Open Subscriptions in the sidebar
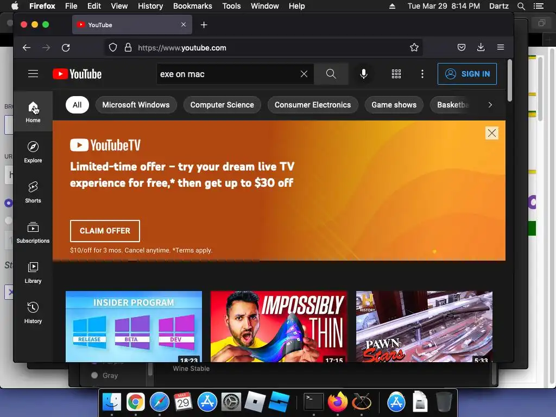556x417 pixels. click(33, 232)
